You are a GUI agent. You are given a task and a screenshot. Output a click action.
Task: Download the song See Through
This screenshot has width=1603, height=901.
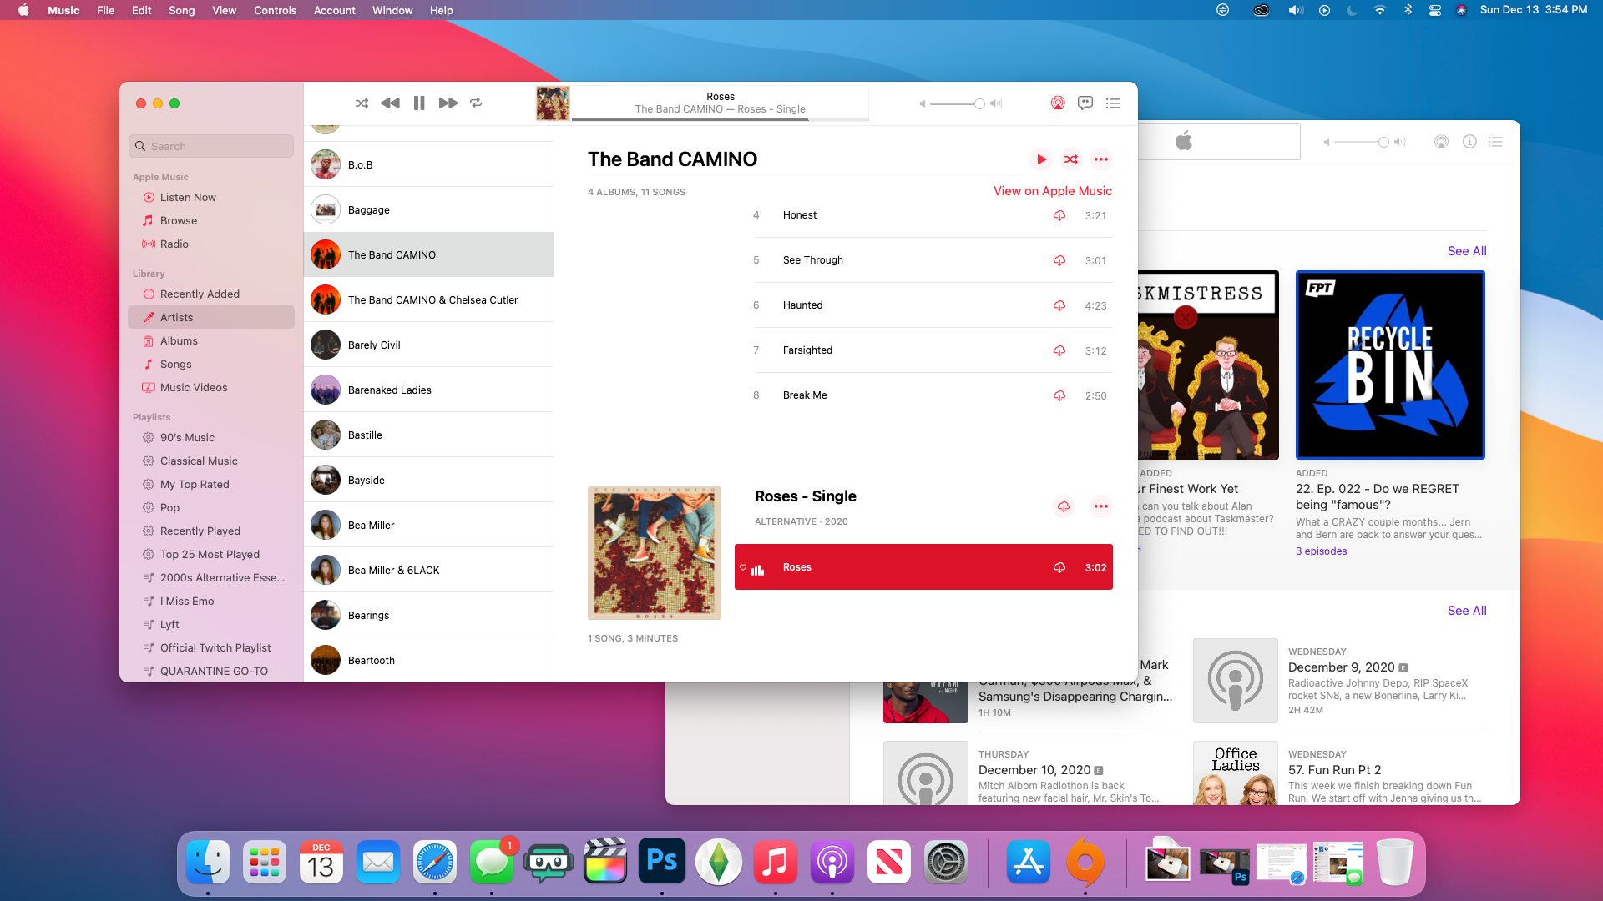1059,260
